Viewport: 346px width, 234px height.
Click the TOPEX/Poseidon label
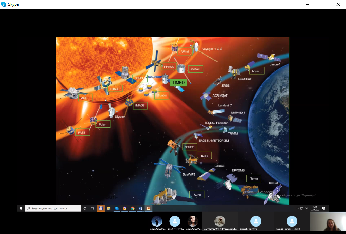(217, 123)
